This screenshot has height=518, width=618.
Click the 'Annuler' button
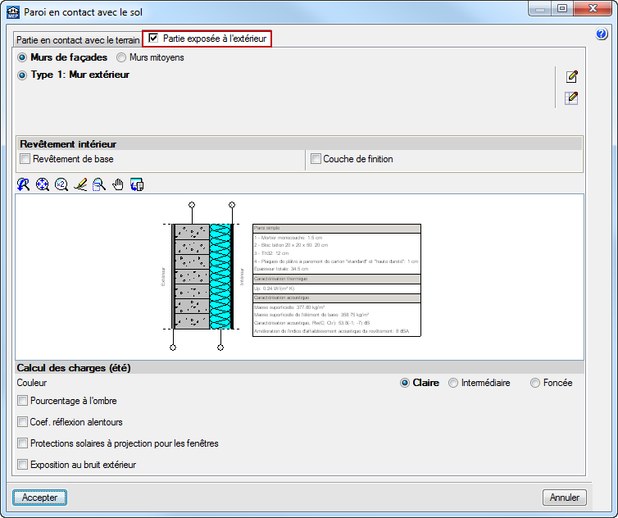tap(565, 498)
